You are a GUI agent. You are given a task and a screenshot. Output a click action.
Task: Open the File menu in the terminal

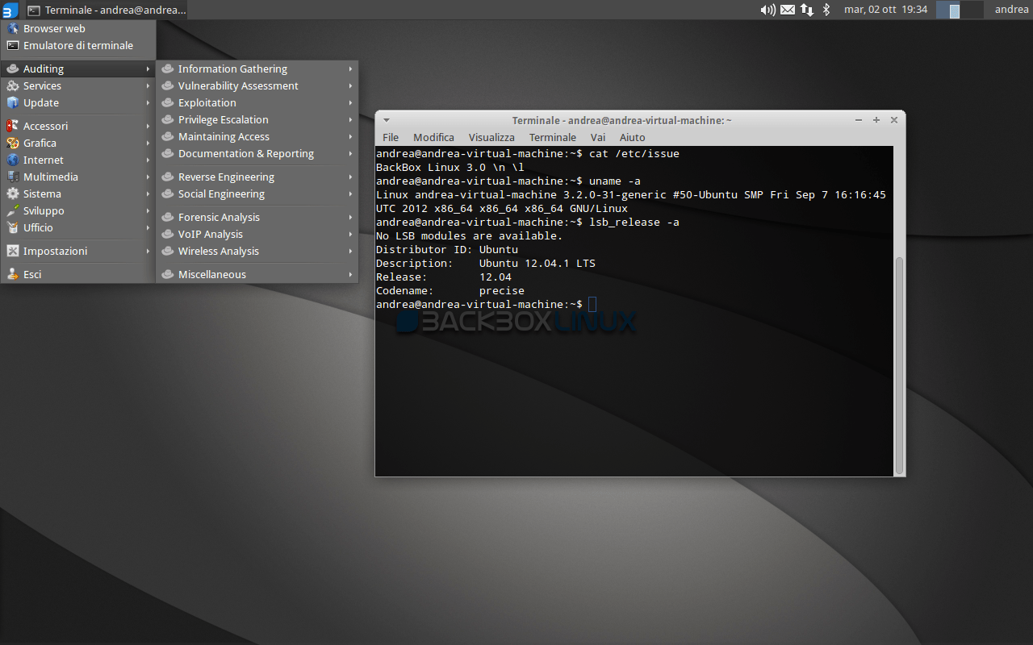click(391, 137)
